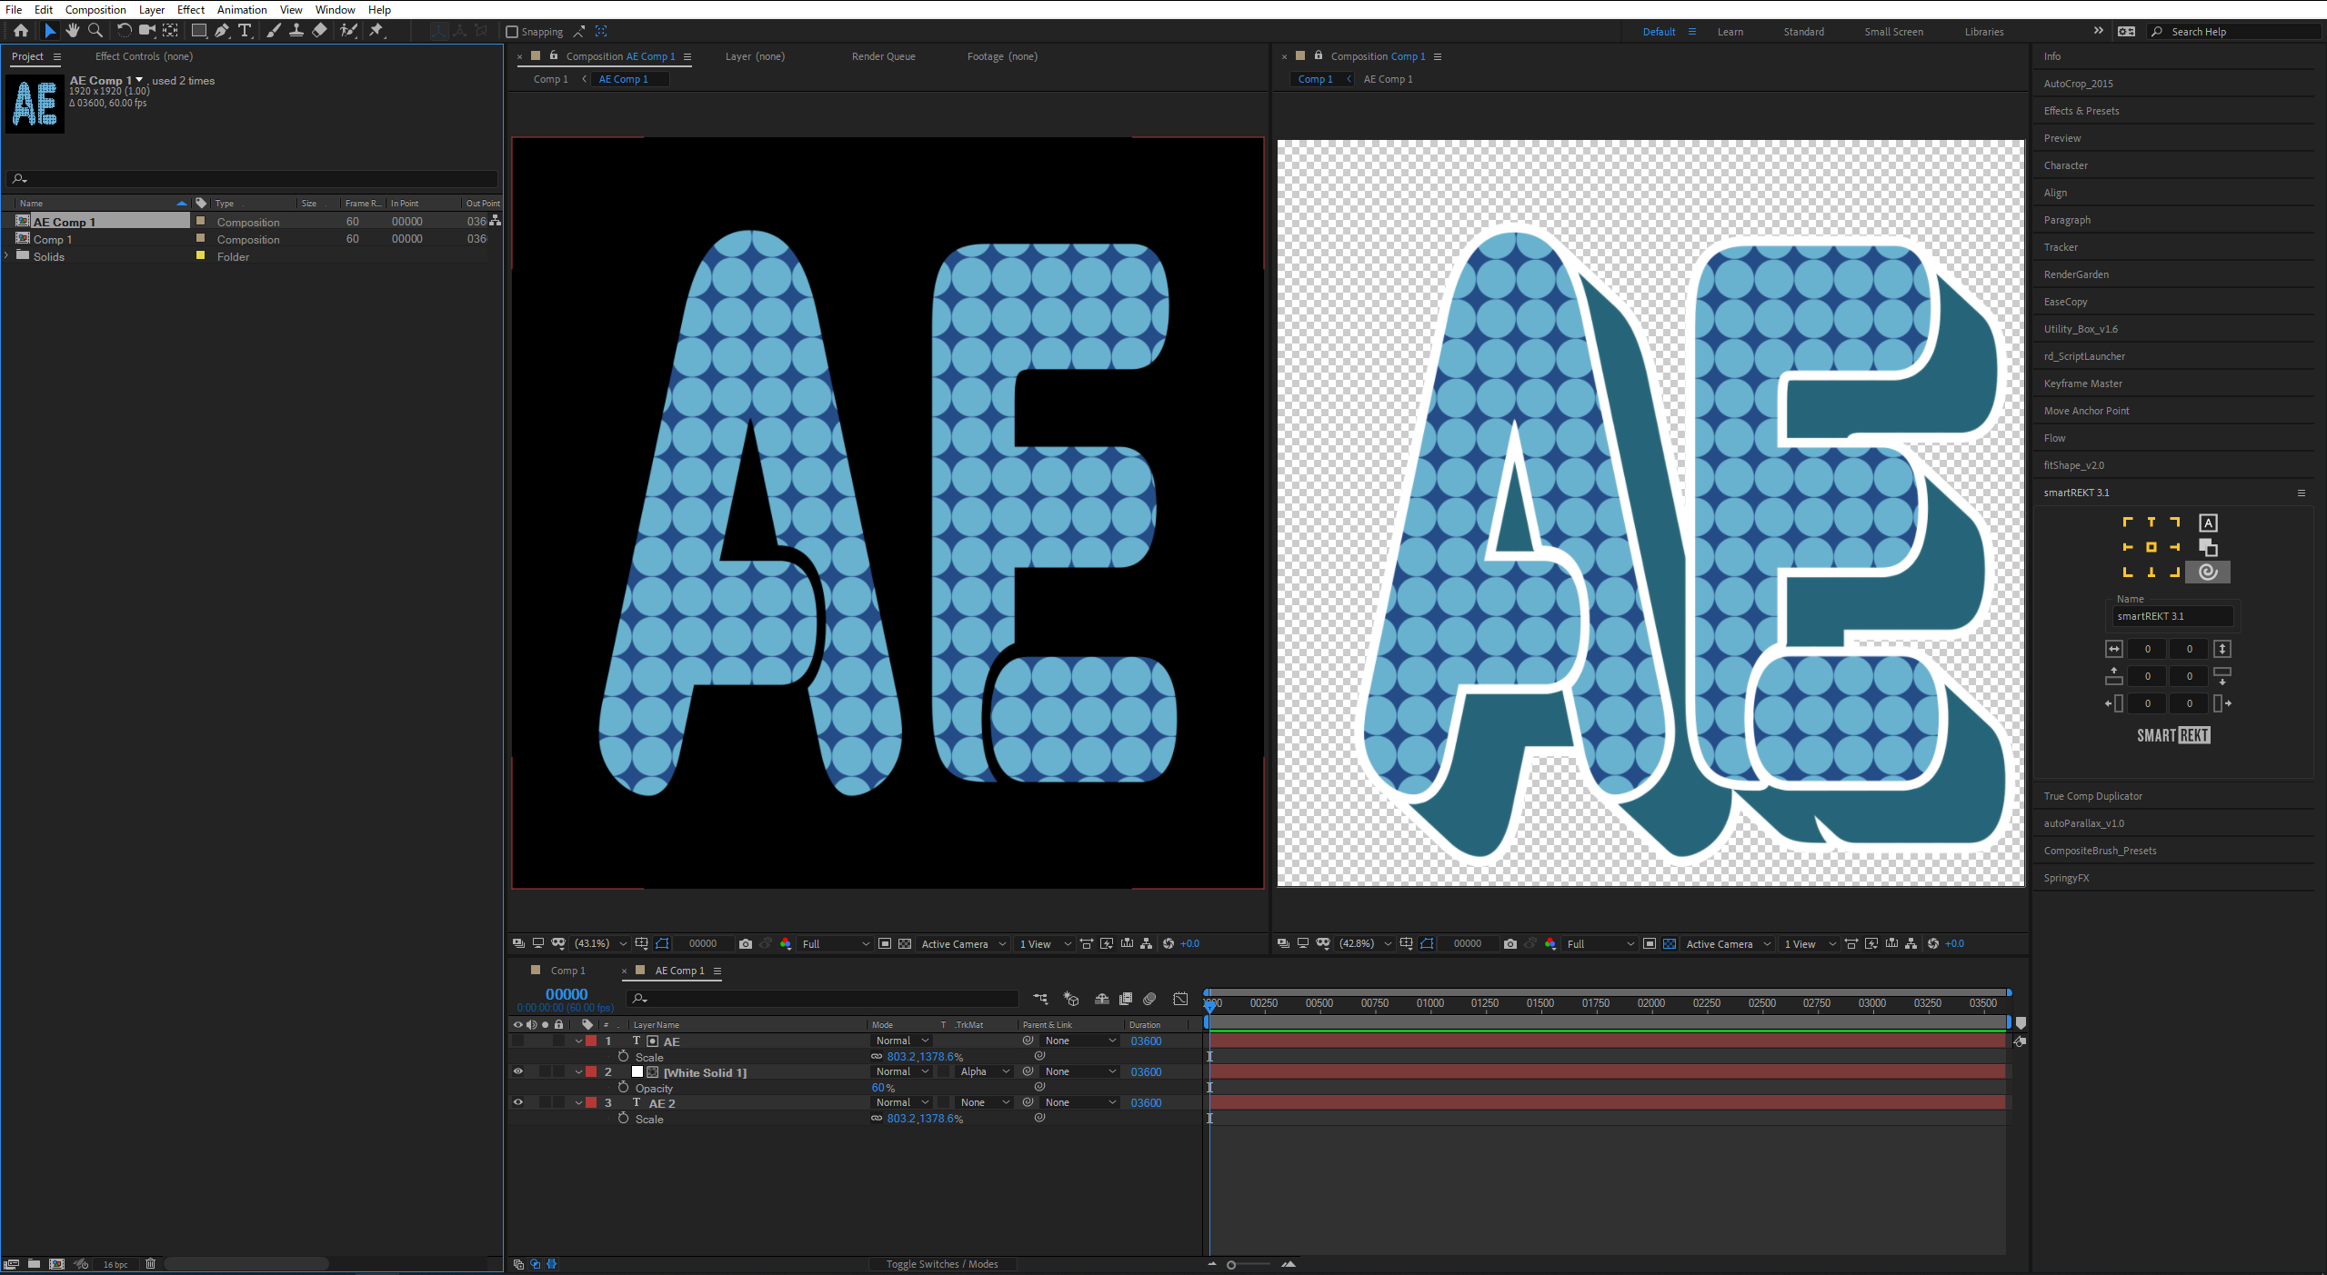Open Active Camera dropdown in left viewer
Screen dimensions: 2327x1275
(964, 943)
